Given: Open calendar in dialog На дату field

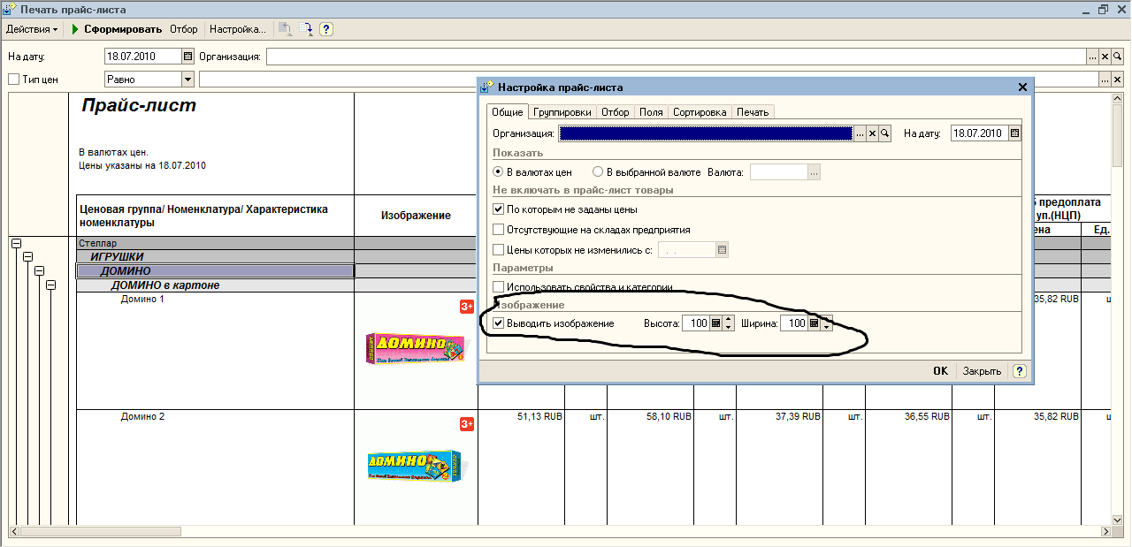Looking at the screenshot, I should 1014,133.
